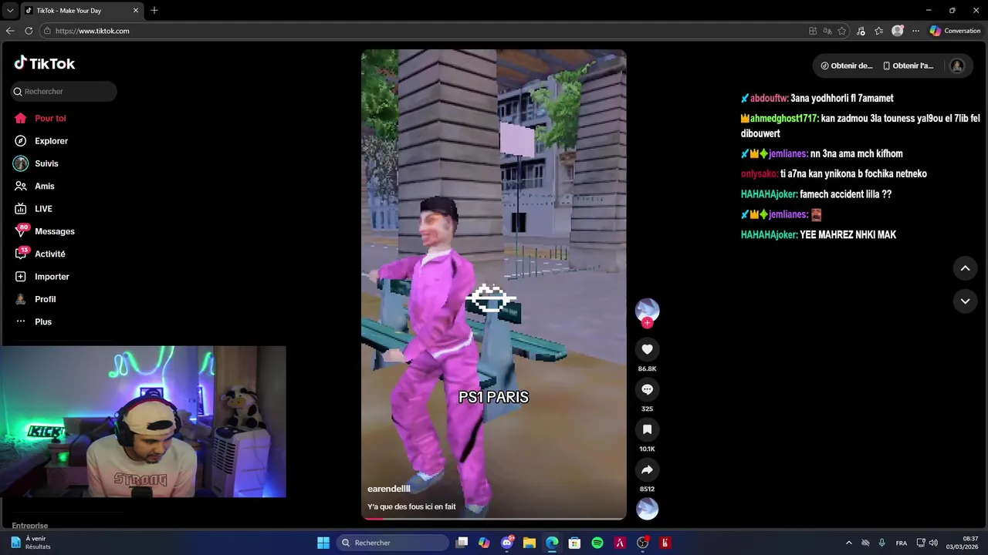This screenshot has width=988, height=555.
Task: Click the TikTok logo
Action: 45,63
